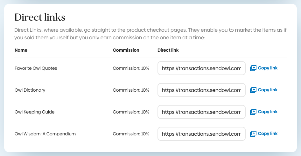Select the Owl Dictionary product name
This screenshot has width=301, height=156.
[x=30, y=90]
